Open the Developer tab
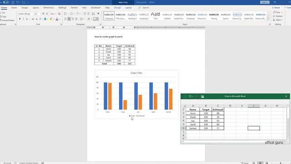291x164 pixels. click(x=95, y=8)
